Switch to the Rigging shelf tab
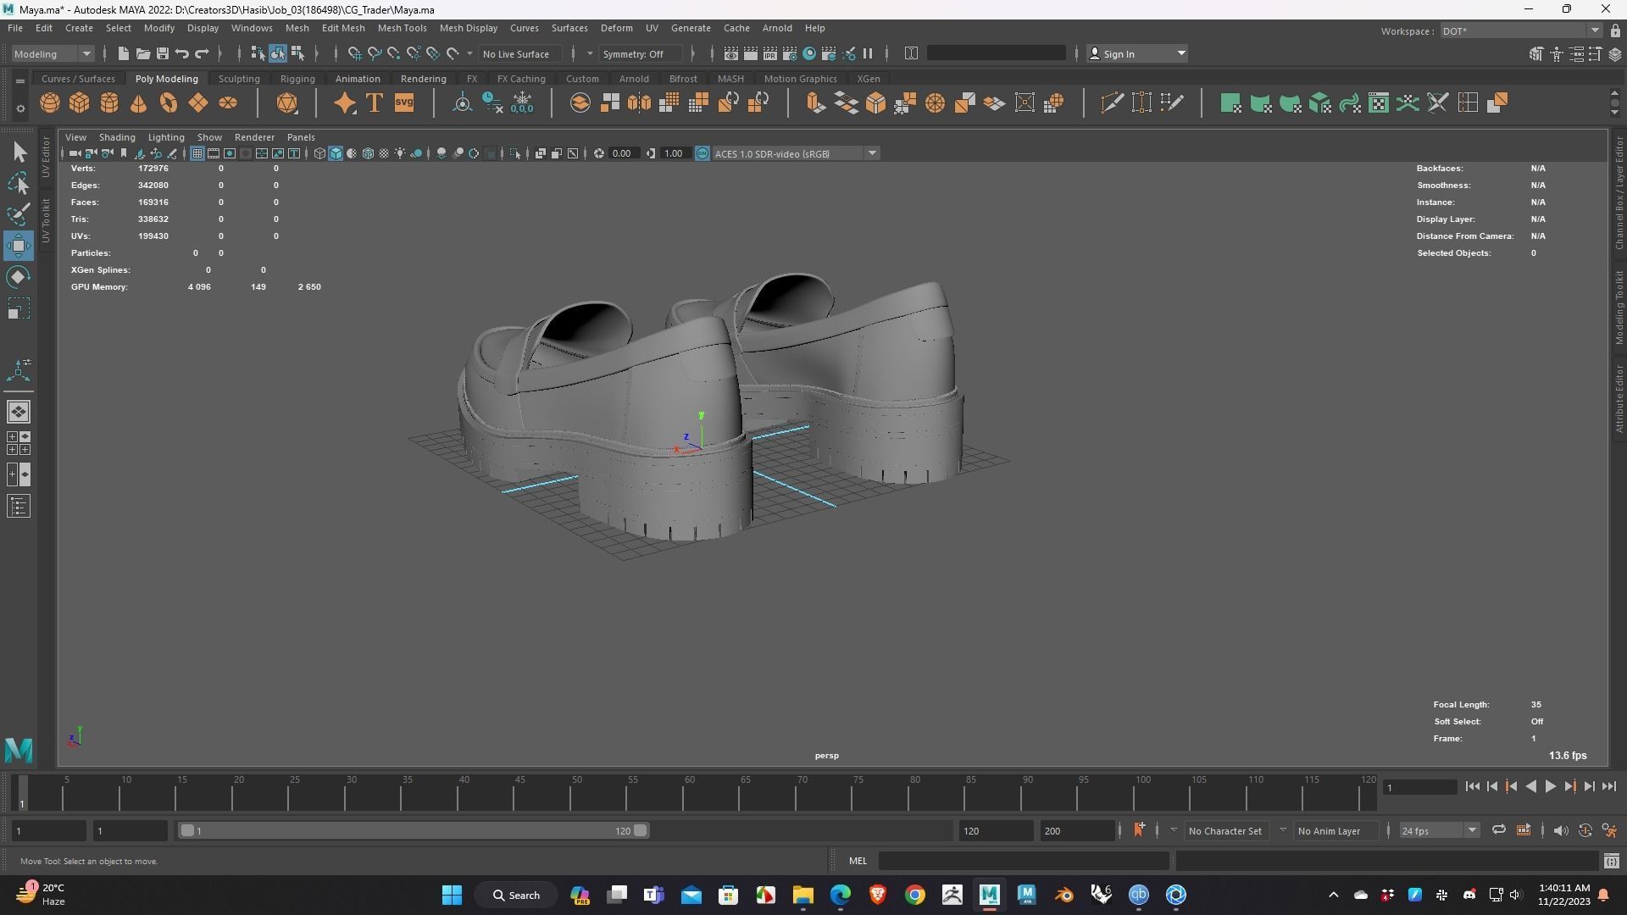 297,79
